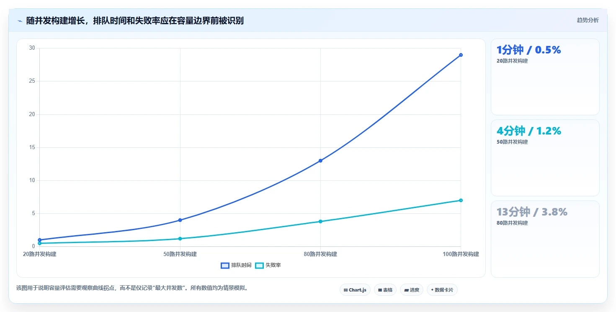Viewport: 616px width, 312px height.
Task: Toggle 排队时间 legend item
Action: tap(236, 265)
